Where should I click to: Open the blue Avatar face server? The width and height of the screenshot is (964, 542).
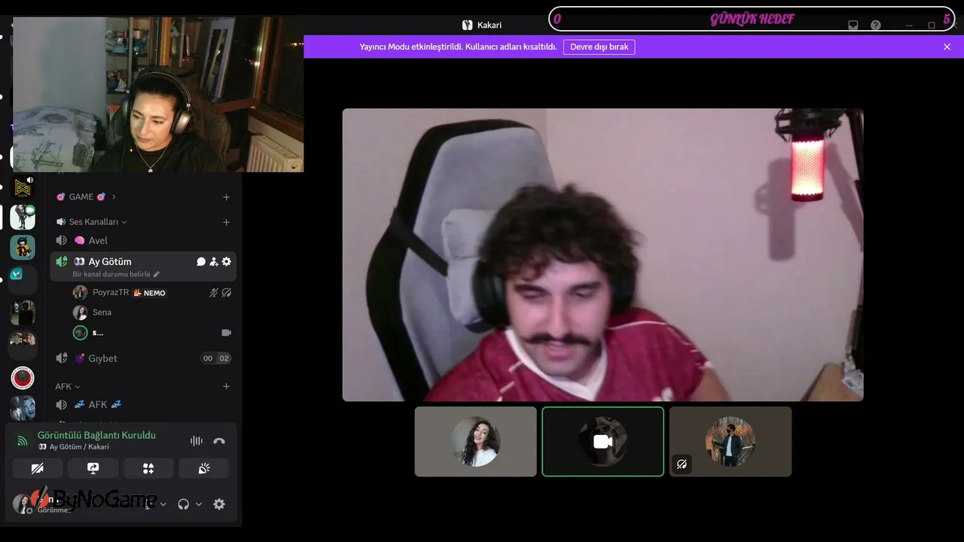coord(23,408)
